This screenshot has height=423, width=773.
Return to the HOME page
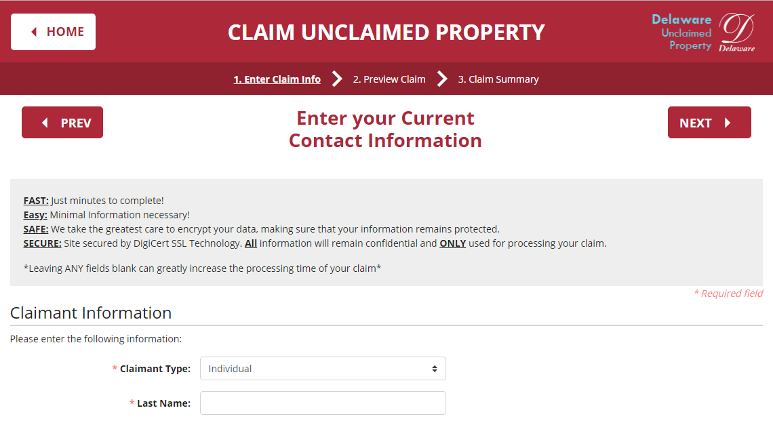tap(54, 32)
